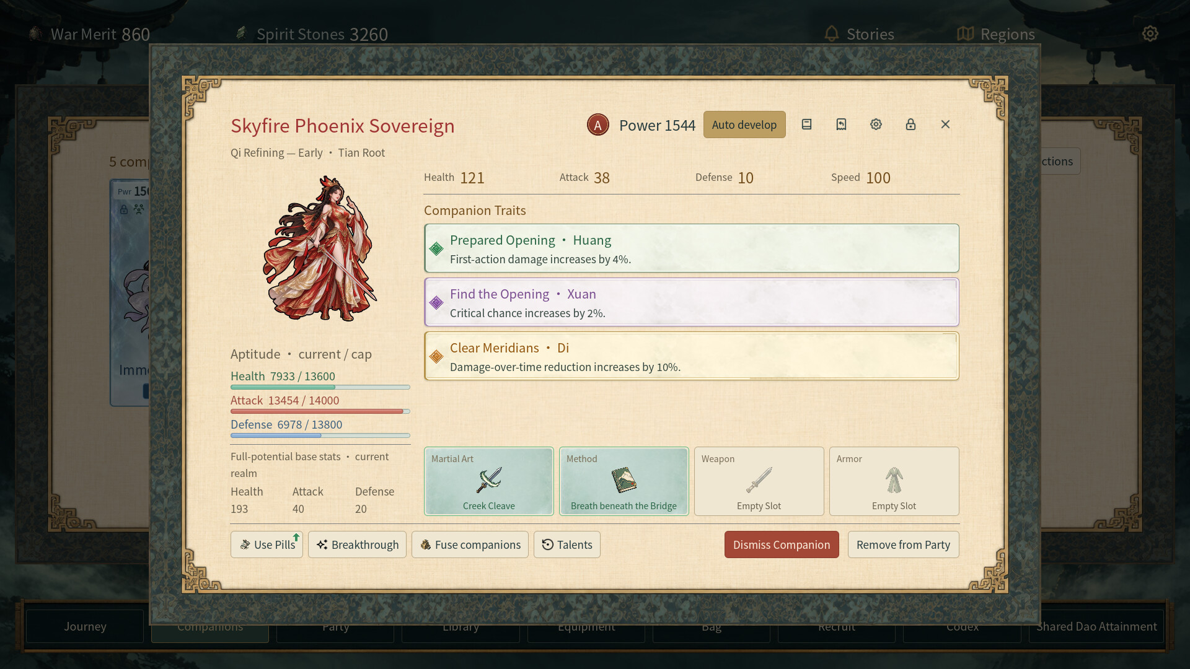This screenshot has height=669, width=1190.
Task: Open companion settings gear in dialog header
Action: (876, 125)
